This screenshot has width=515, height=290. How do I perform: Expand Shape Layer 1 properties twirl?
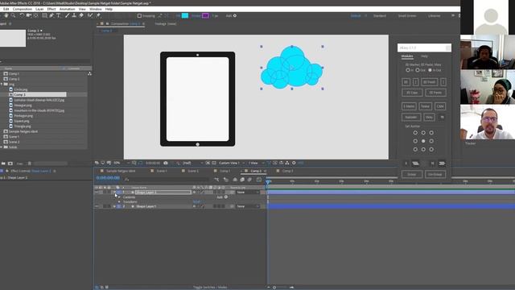click(x=114, y=206)
